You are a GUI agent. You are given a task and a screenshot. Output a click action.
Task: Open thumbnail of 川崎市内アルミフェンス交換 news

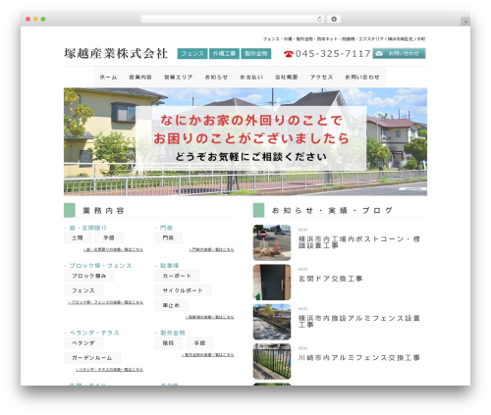272,361
